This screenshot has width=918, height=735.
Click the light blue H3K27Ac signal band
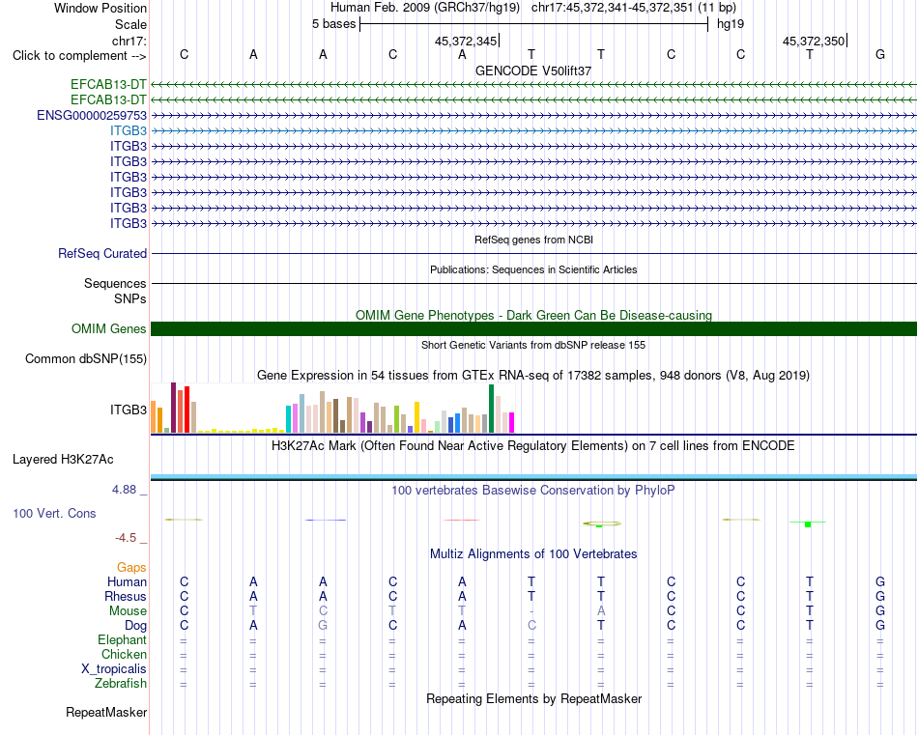[x=533, y=476]
